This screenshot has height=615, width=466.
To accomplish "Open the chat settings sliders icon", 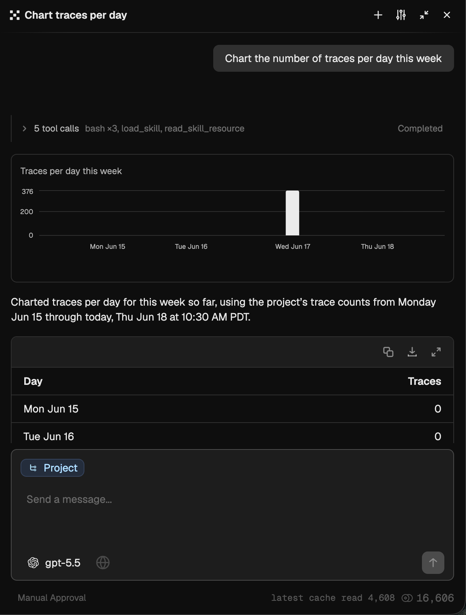I will [x=401, y=15].
